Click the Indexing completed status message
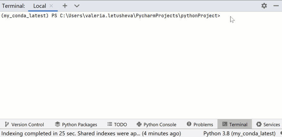 (x=91, y=134)
